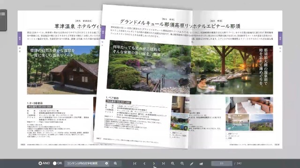Screen dimensions: 300x168
Task: Click the heading 草津温泉 ホテルヴィ
Action: click(78, 26)
